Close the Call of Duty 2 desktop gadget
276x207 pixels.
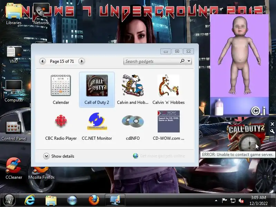click(x=272, y=124)
